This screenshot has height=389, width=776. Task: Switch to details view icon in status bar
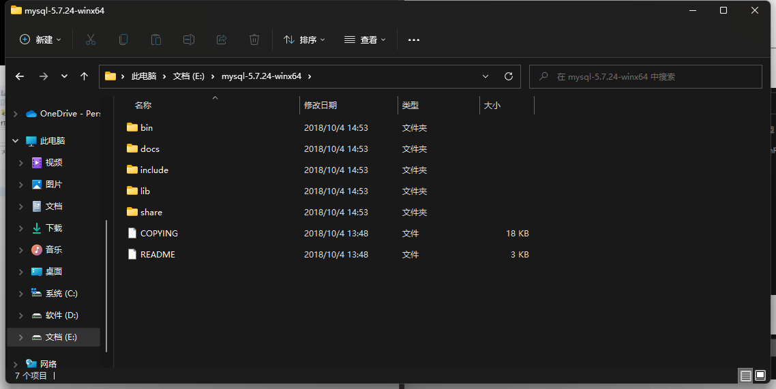tap(746, 375)
